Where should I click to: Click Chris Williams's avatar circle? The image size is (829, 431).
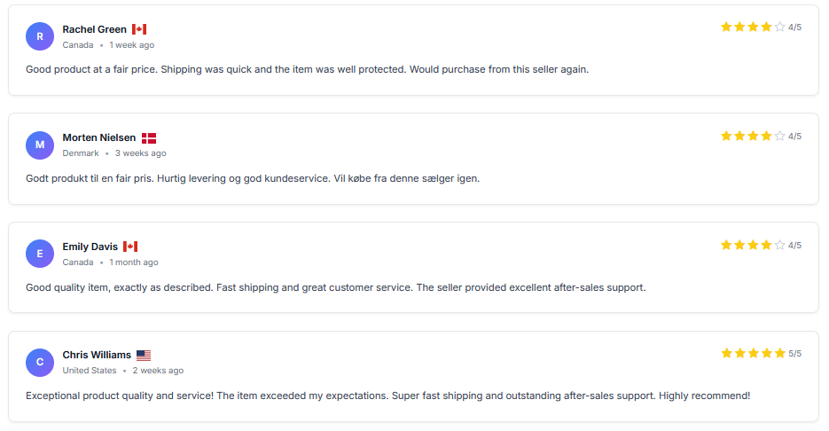coord(40,362)
